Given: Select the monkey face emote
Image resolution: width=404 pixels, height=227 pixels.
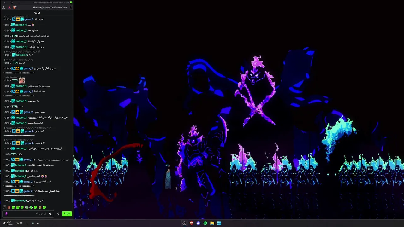Looking at the screenshot, I should point(40,207).
